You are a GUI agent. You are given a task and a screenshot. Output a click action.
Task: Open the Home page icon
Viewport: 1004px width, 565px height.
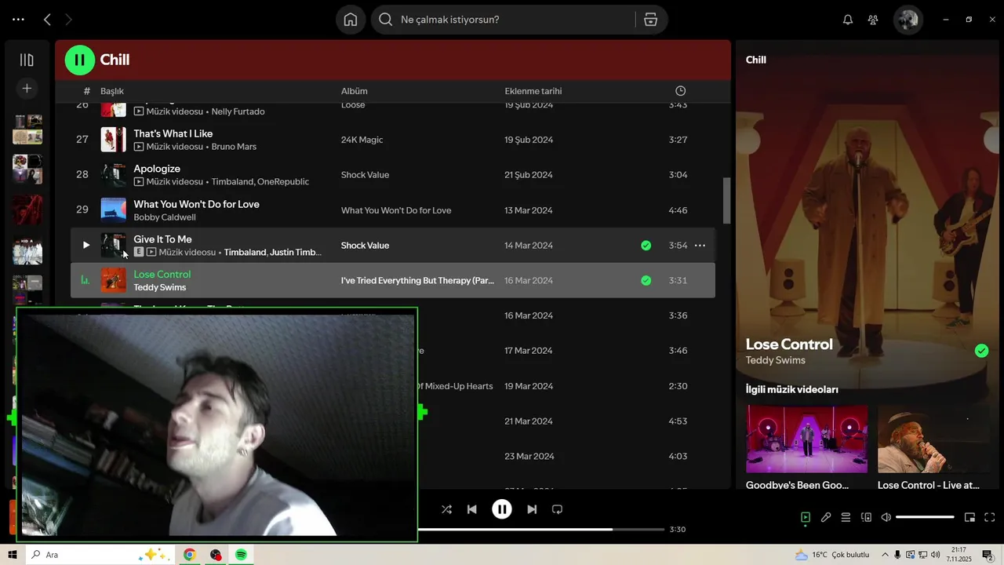pyautogui.click(x=351, y=20)
